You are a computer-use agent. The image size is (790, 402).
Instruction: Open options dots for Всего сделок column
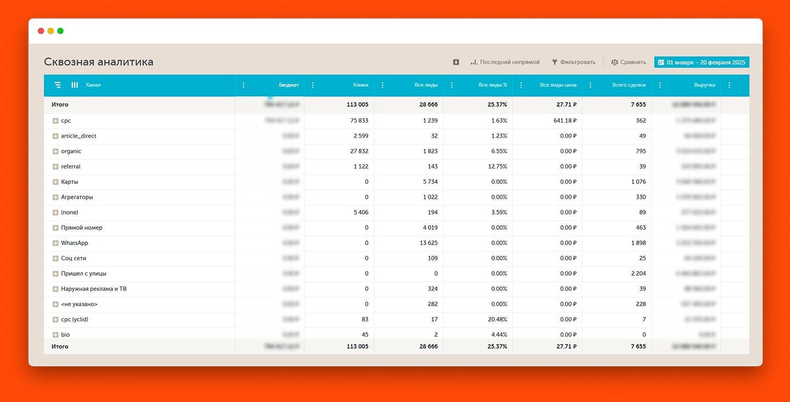click(x=590, y=85)
